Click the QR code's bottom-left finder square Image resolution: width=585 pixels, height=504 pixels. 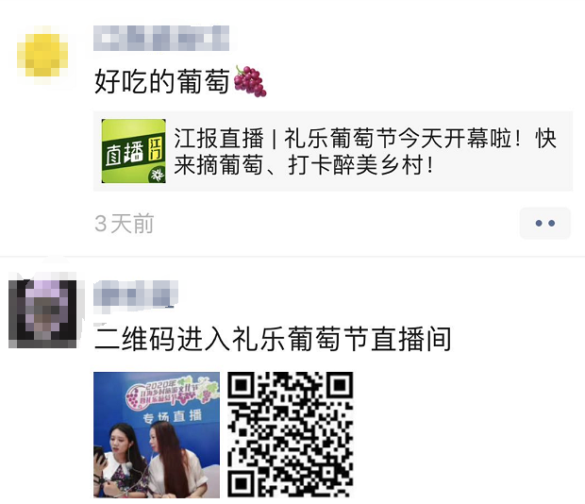(x=241, y=484)
